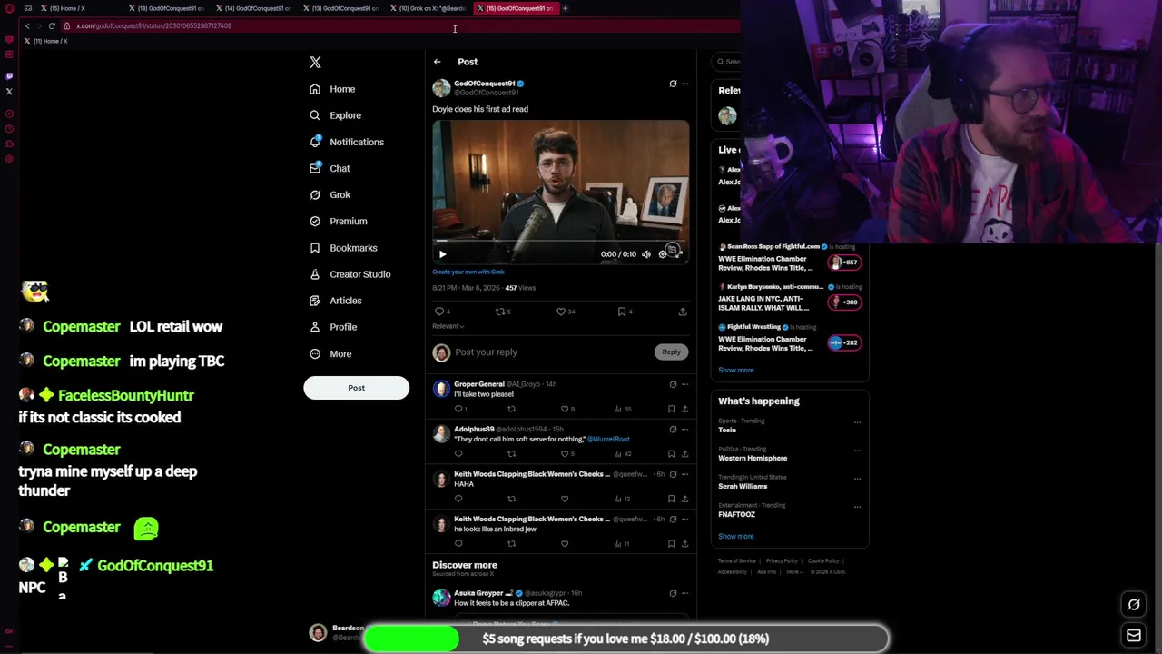Open more options for Western Hemisphere trend
The image size is (1162, 654).
tap(857, 451)
